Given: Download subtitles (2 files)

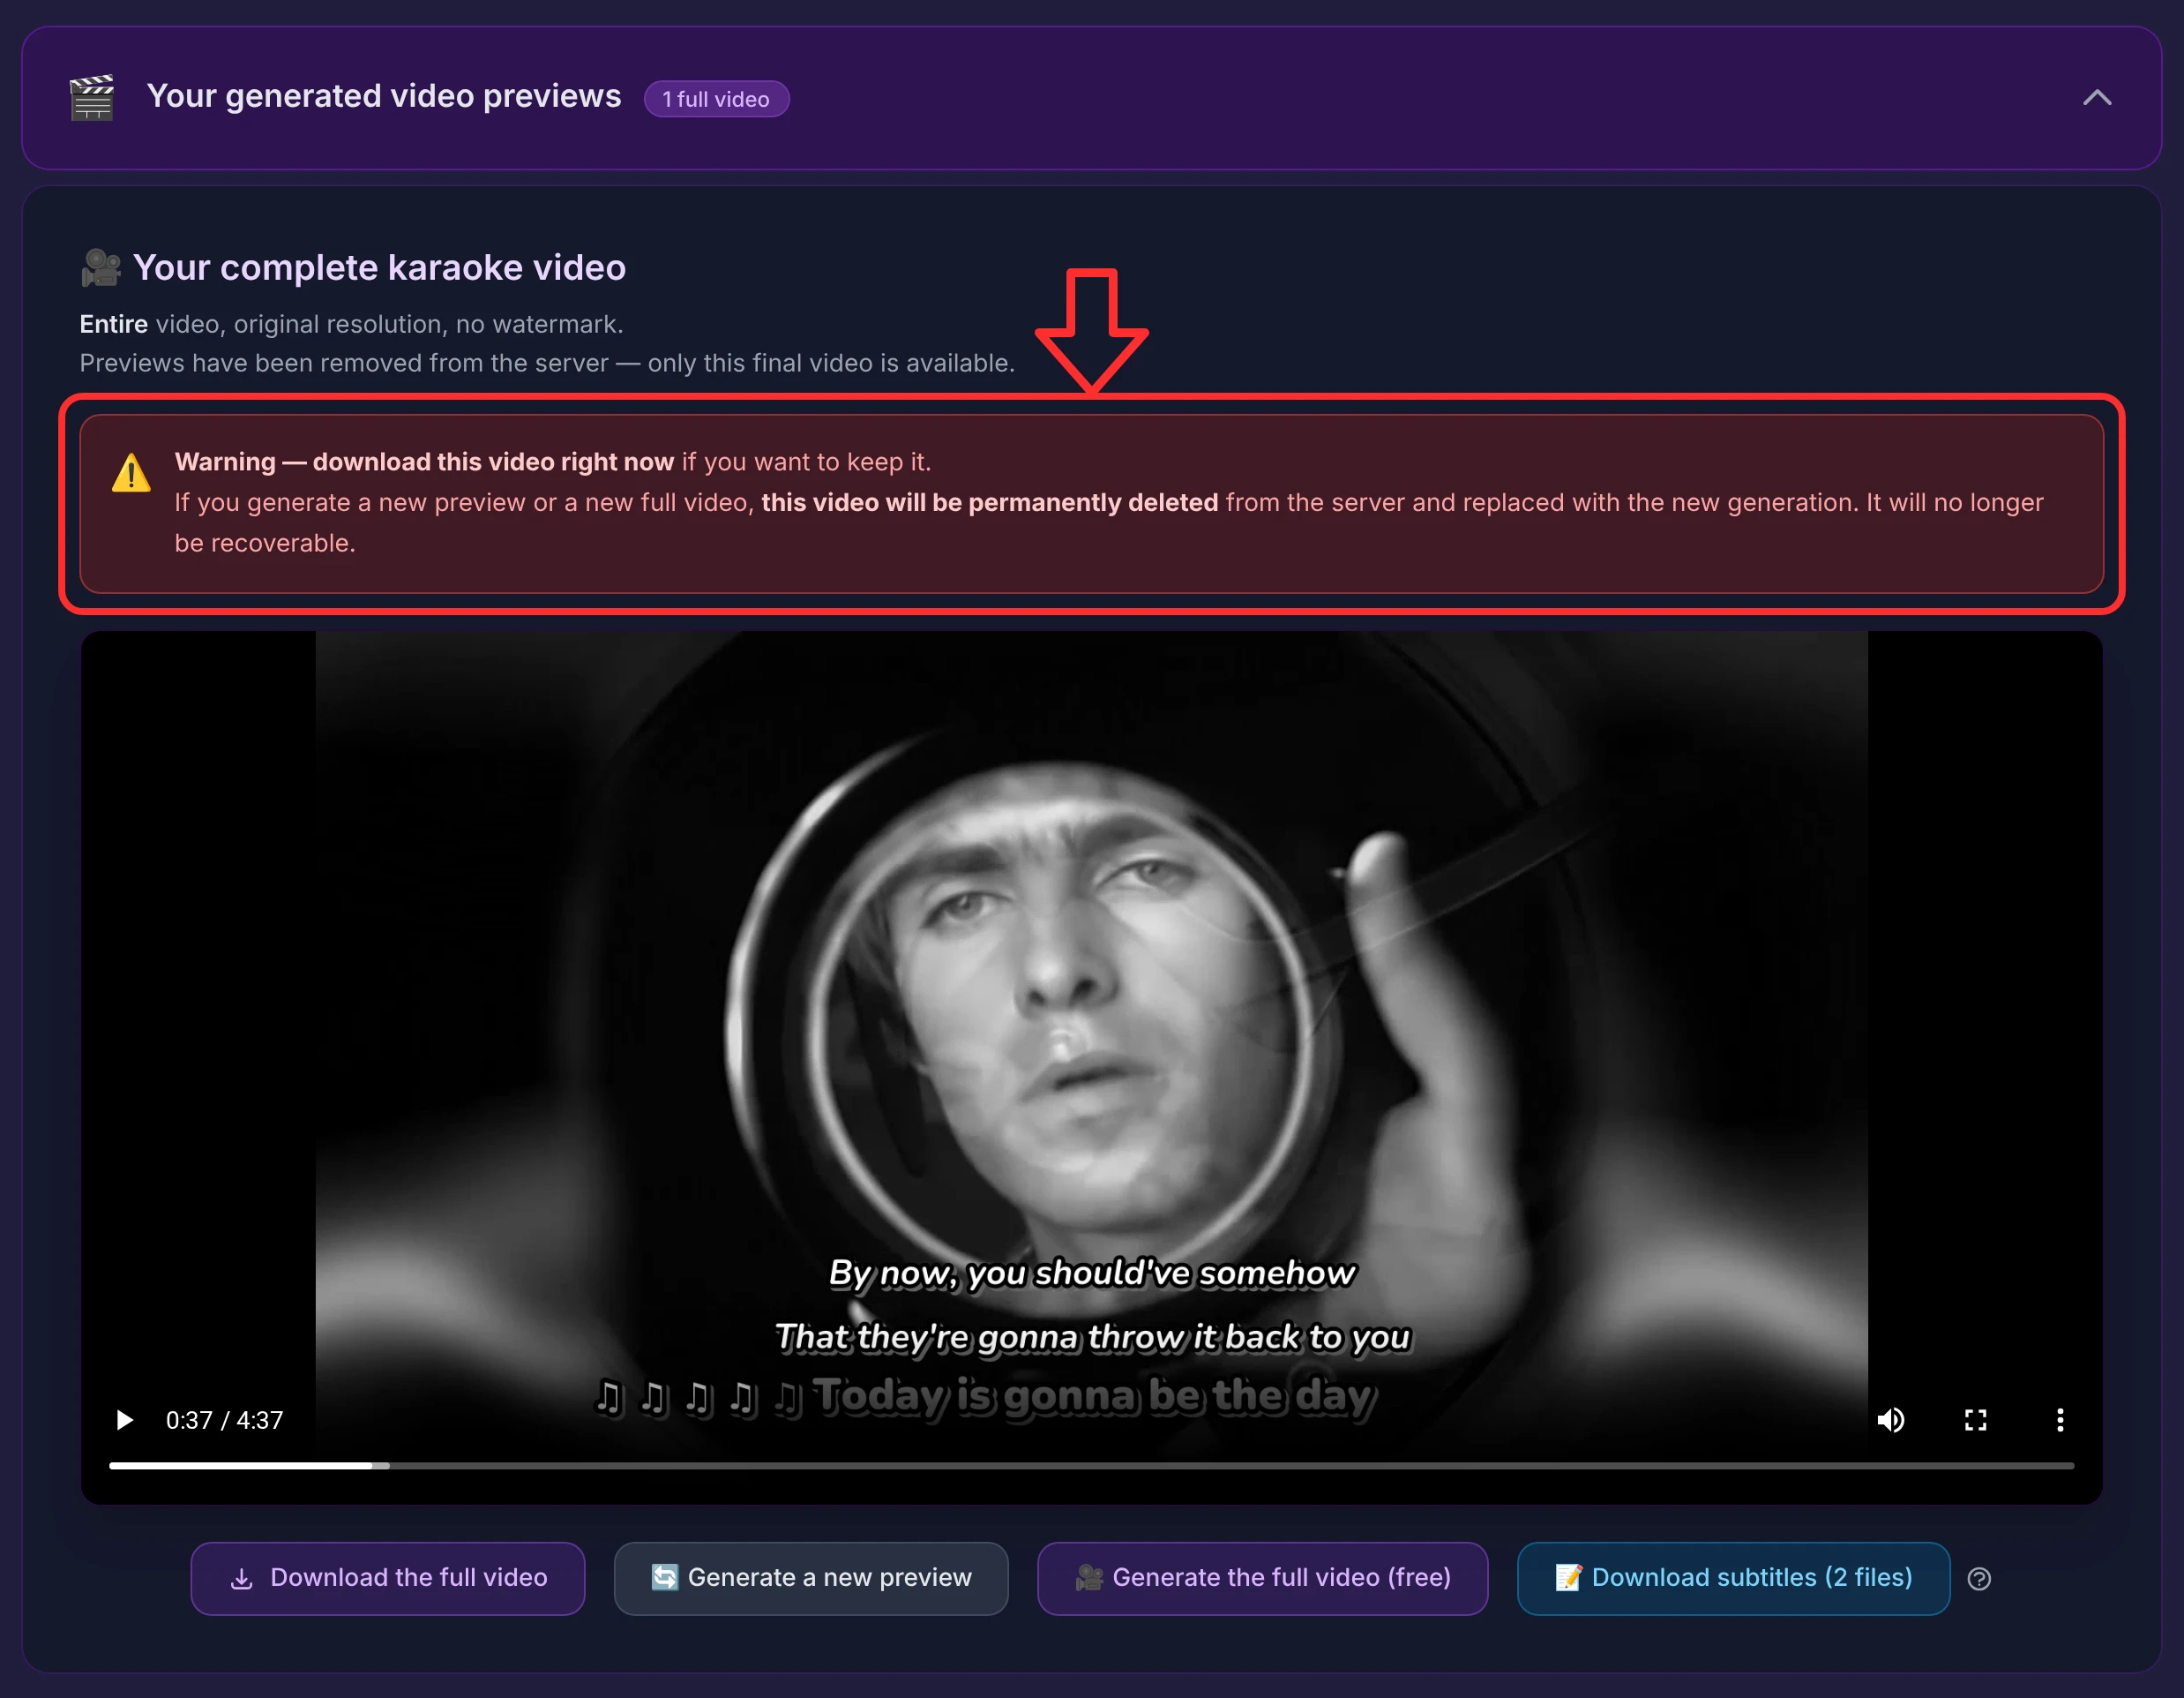Looking at the screenshot, I should (1733, 1578).
